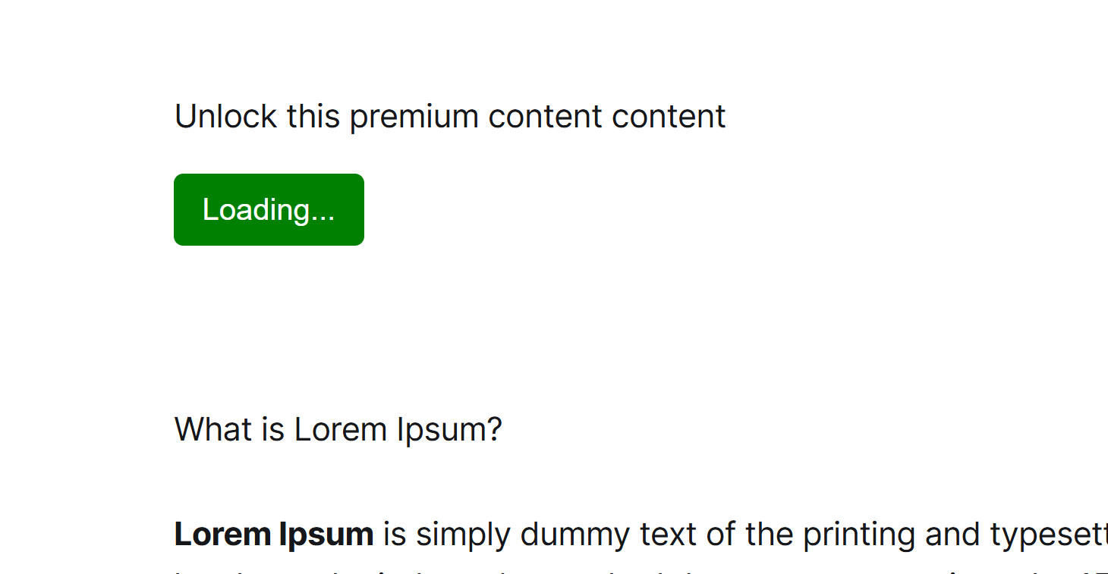Click the bold "Lorem Ipsum" text
Viewport: 1108px width, 574px height.
[x=273, y=535]
